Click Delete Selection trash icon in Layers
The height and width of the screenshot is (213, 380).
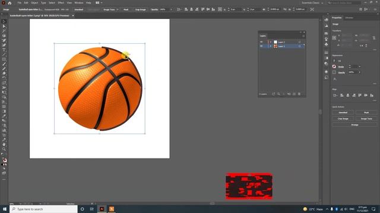pyautogui.click(x=299, y=94)
